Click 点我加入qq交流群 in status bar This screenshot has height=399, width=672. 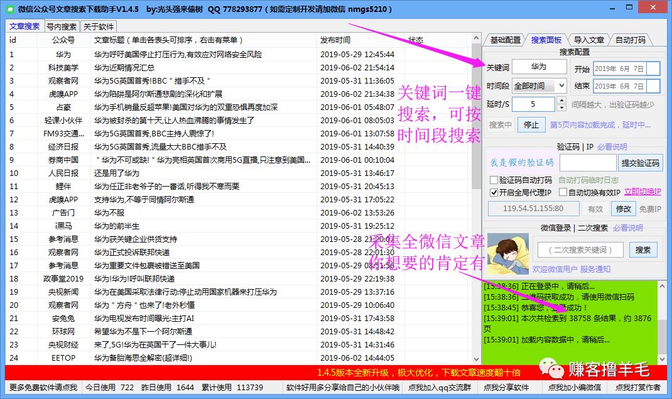(439, 388)
